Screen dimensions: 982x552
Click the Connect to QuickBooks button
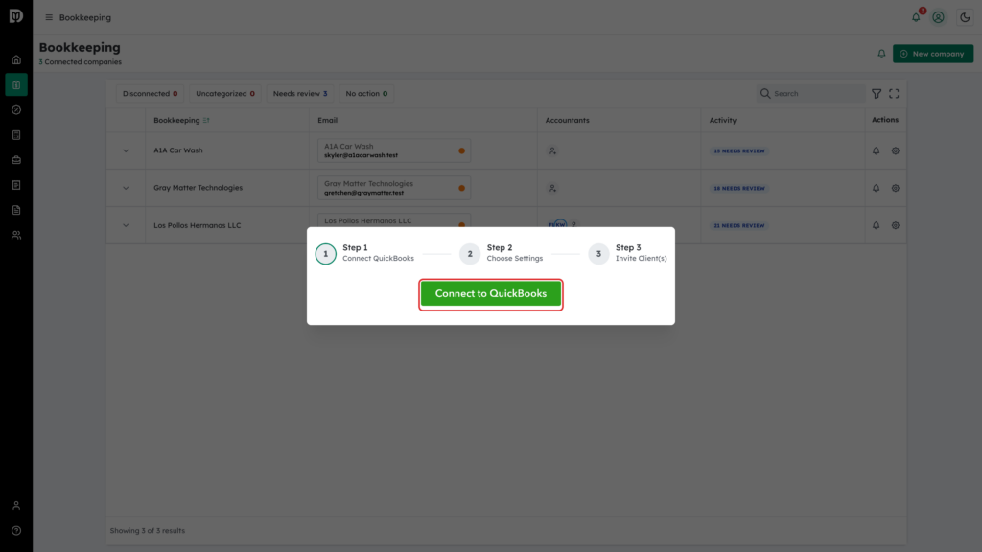click(x=490, y=293)
